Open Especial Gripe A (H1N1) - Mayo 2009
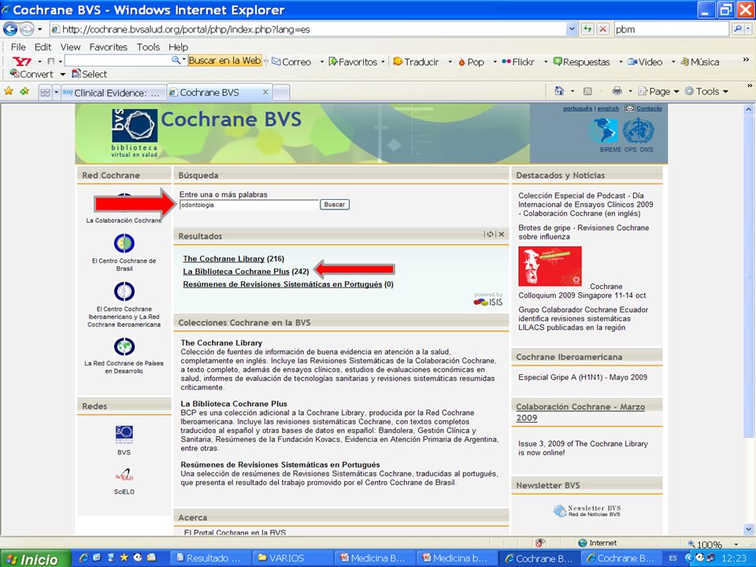The width and height of the screenshot is (756, 567). click(583, 377)
